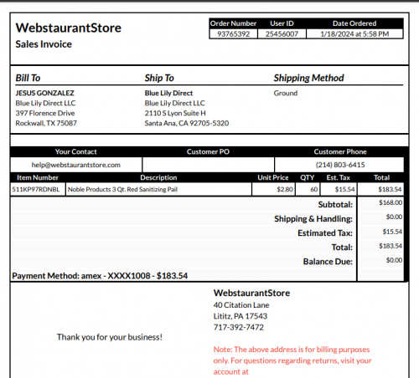This screenshot has width=419, height=378.
Task: Click Blue Lily Direct LLC under Bill To
Action: (45, 103)
